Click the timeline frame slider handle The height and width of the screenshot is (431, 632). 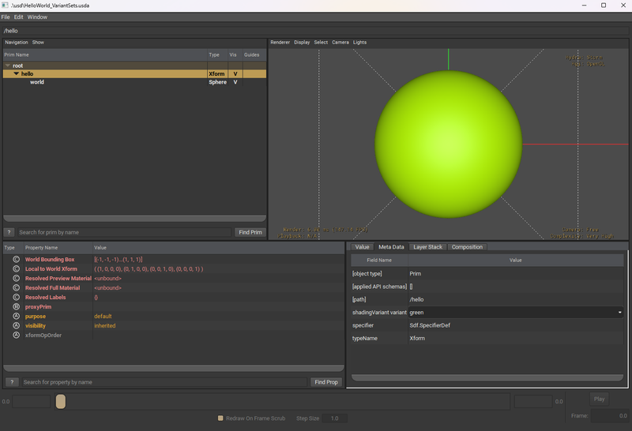pyautogui.click(x=60, y=403)
